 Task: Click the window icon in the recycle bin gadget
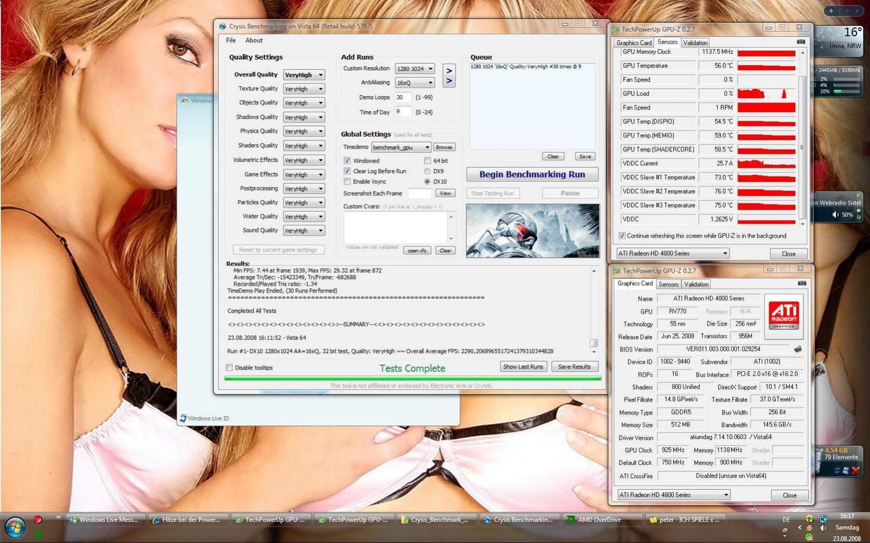tap(846, 470)
